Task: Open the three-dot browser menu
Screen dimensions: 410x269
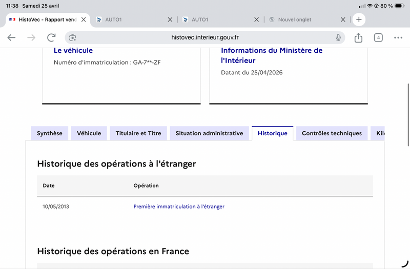Action: tap(398, 37)
